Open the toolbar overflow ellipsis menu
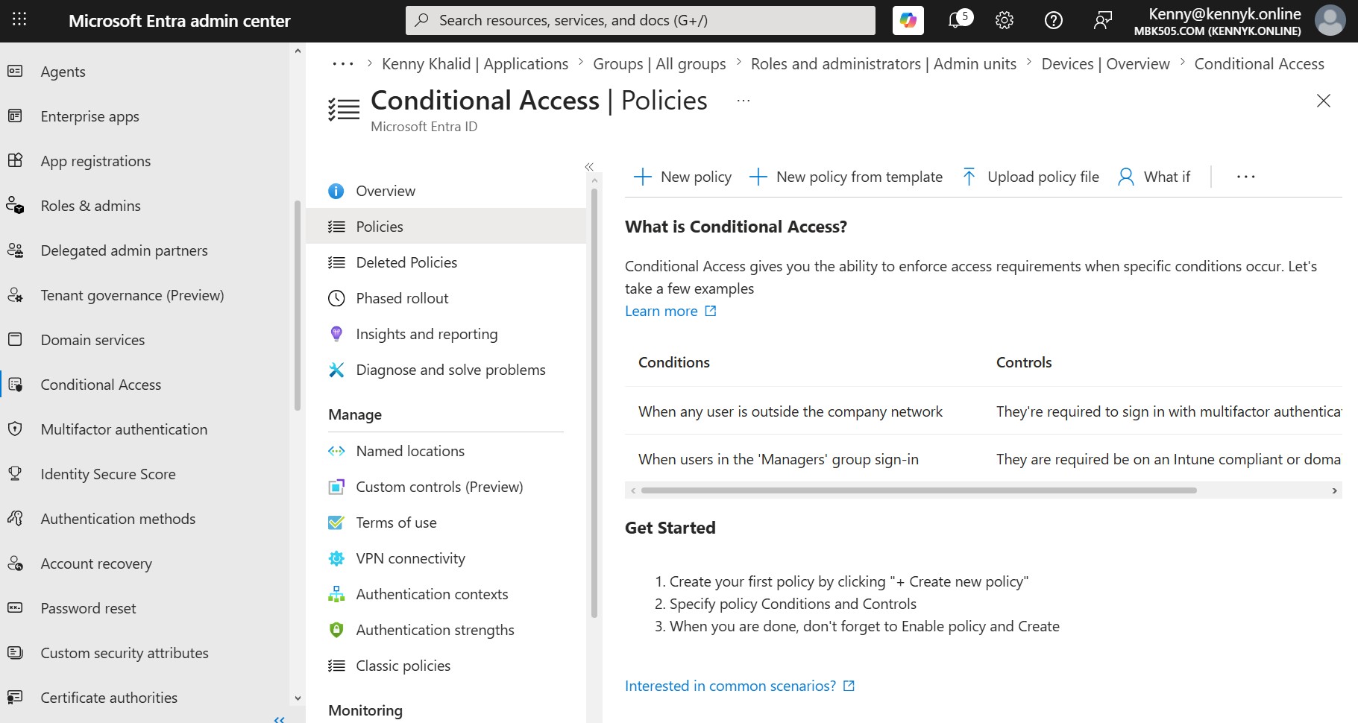Screen dimensions: 1358x723 tap(1245, 177)
